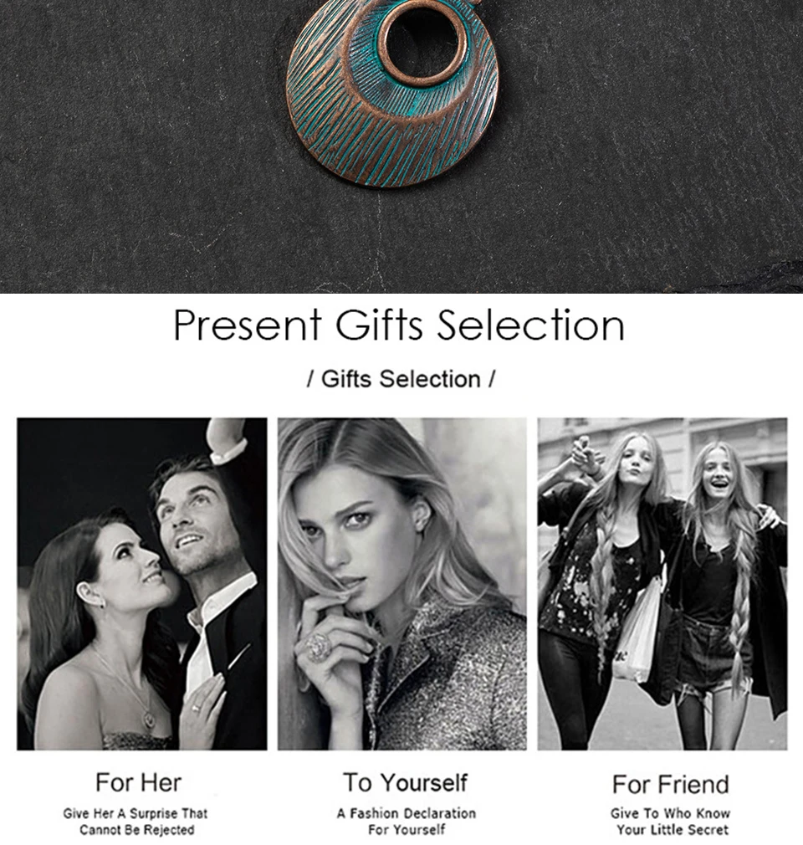Click the pendant's inner ring hole
The image size is (803, 845).
[422, 42]
